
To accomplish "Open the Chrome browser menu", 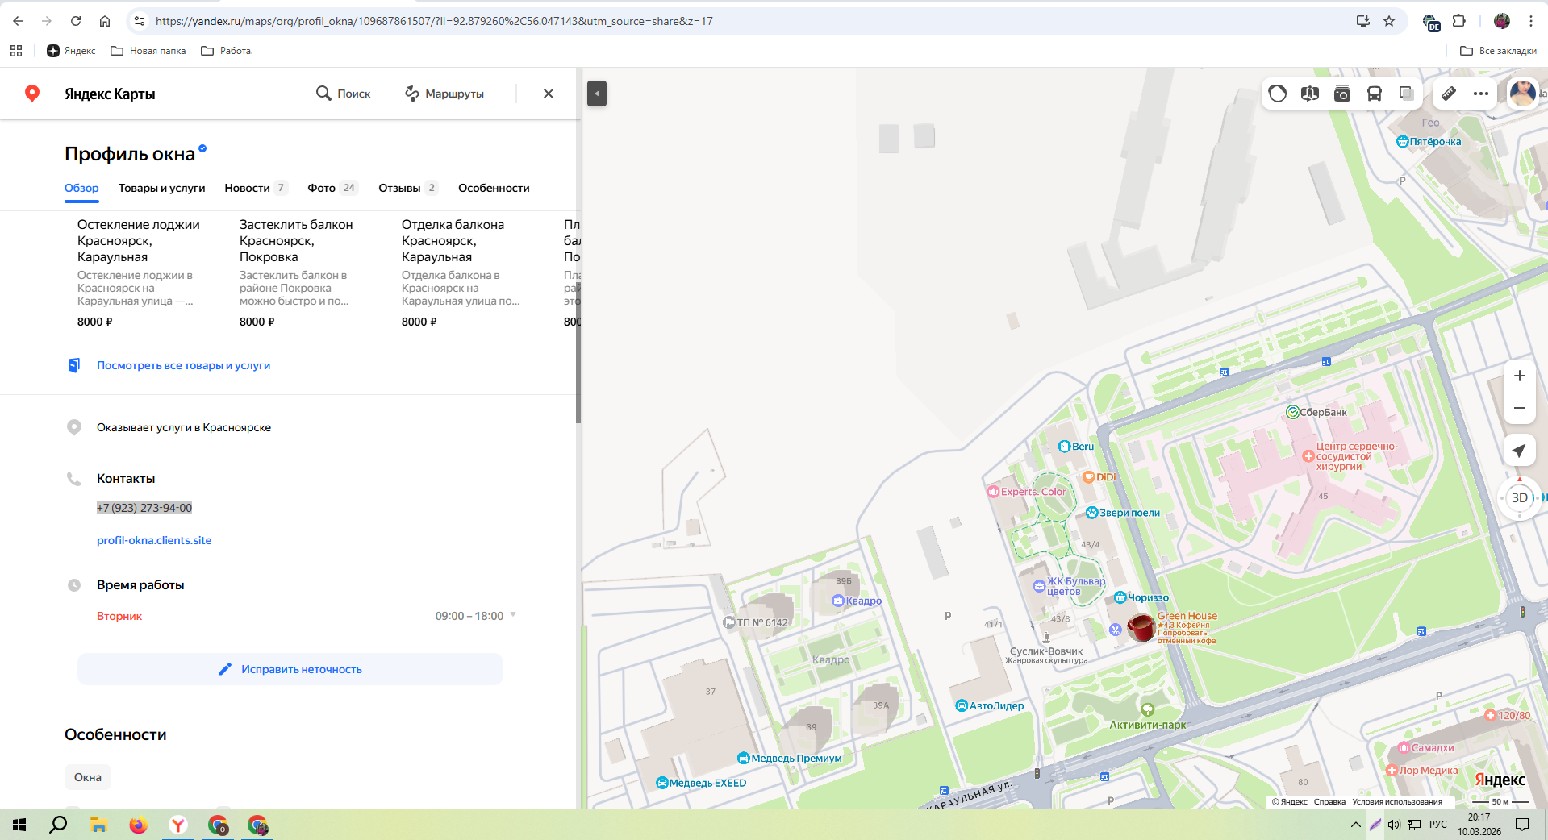I will 1530,21.
